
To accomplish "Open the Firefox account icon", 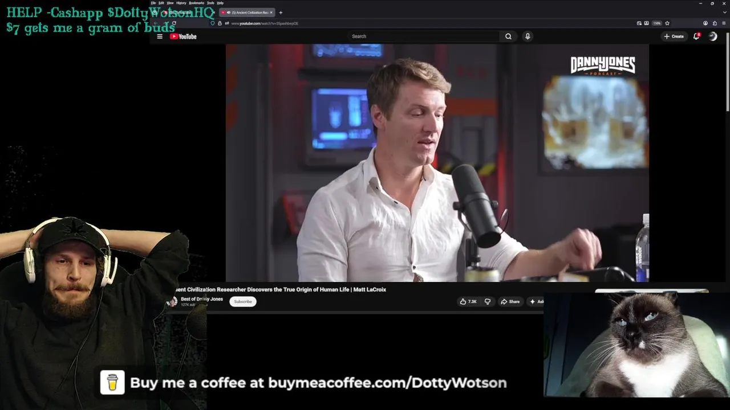I will (x=705, y=23).
